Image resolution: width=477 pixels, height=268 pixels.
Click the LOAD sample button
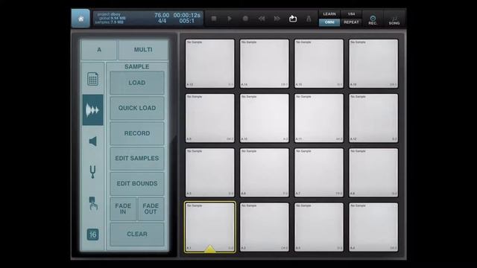pos(137,83)
